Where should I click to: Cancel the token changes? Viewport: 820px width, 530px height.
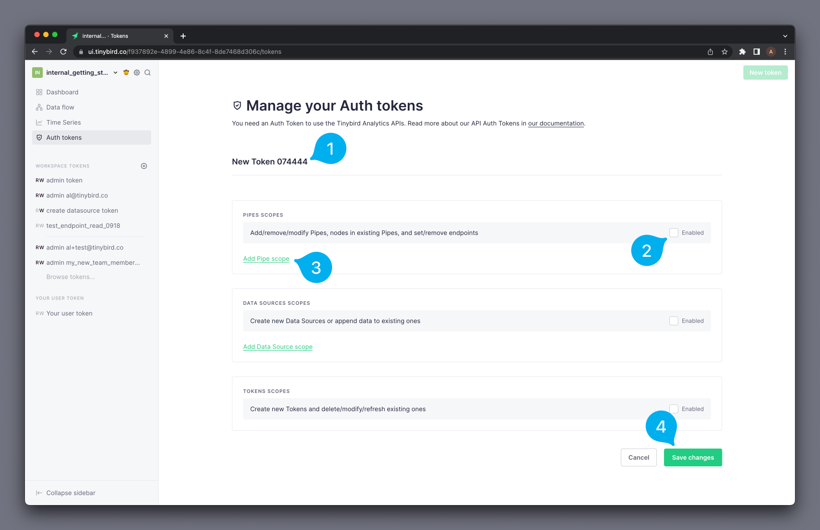point(639,457)
